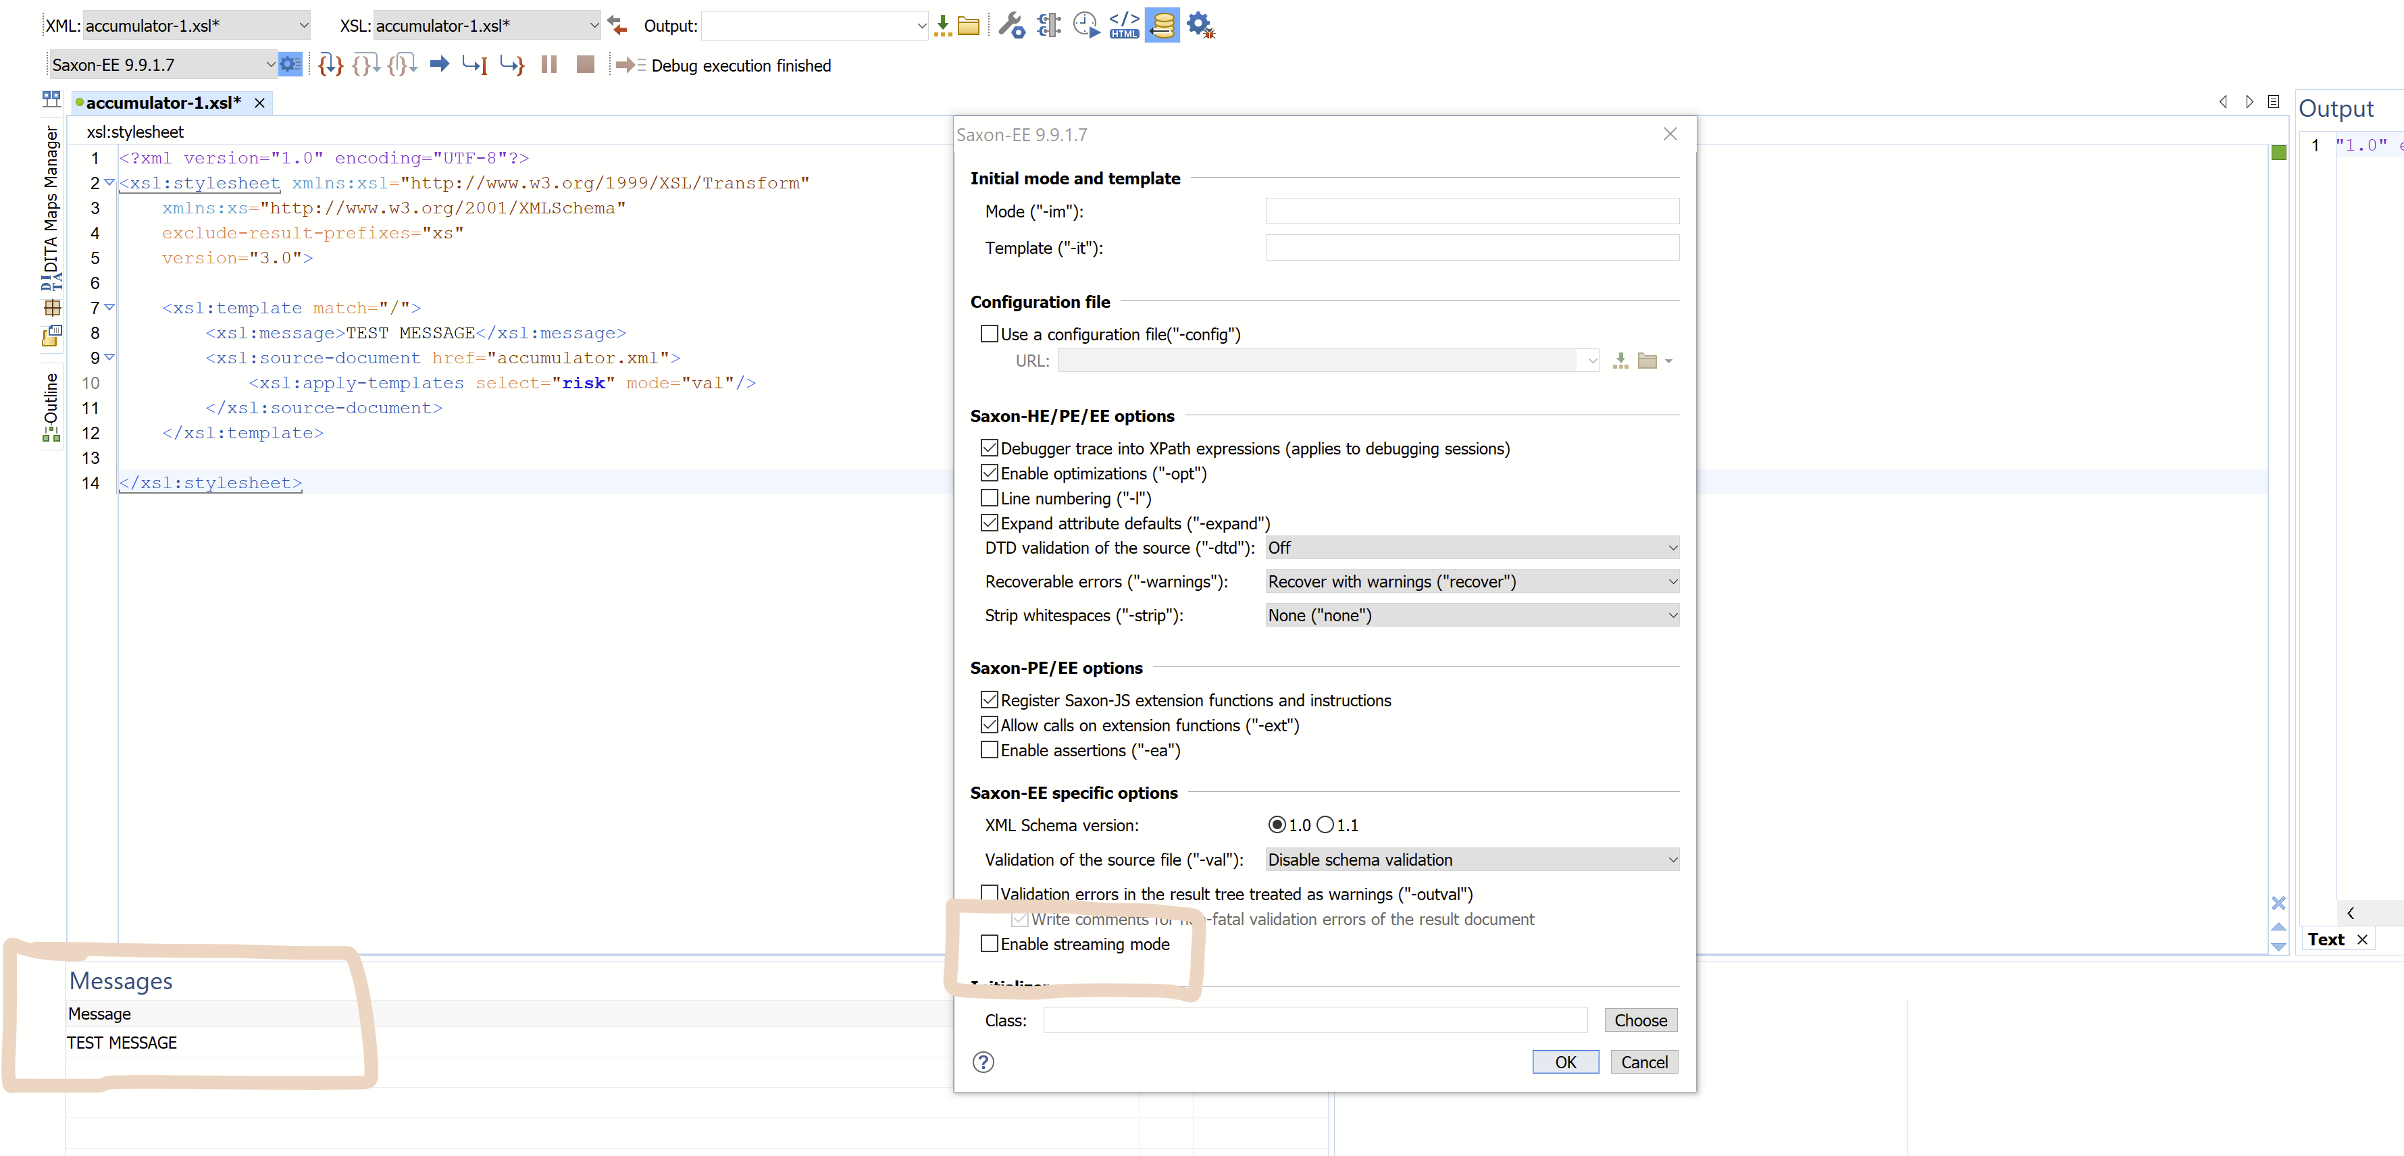Click the show current execution node icon
This screenshot has width=2404, height=1156.
[631, 64]
